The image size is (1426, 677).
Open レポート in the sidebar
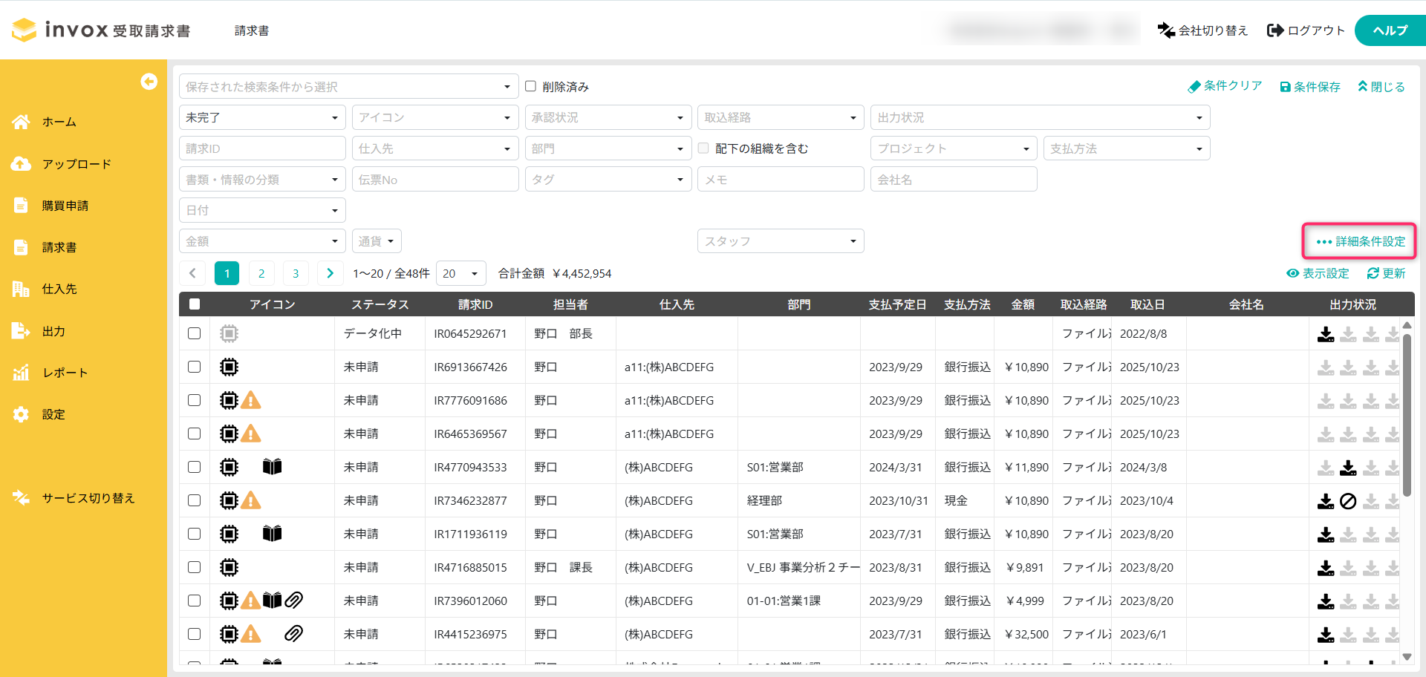coord(65,373)
